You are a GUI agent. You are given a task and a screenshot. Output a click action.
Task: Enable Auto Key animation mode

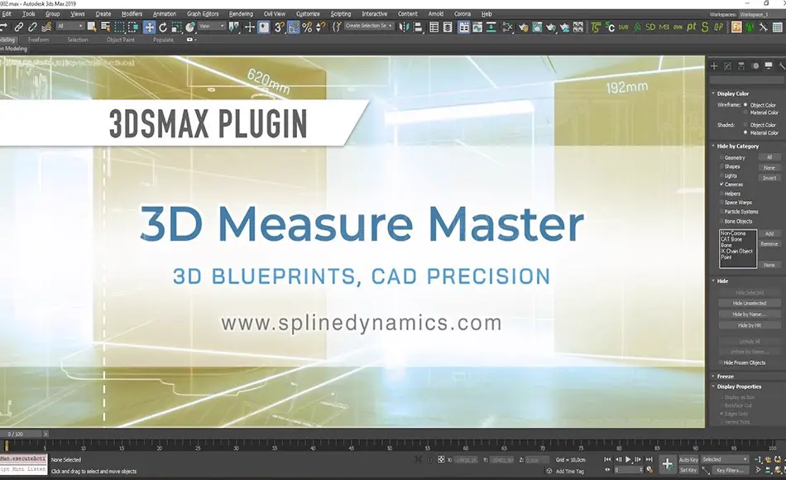click(688, 459)
